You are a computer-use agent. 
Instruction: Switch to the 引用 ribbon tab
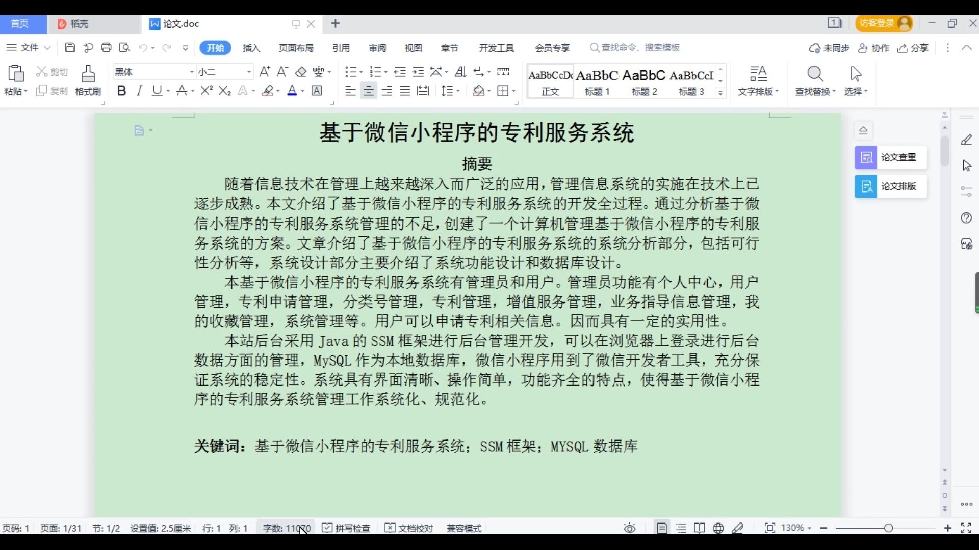(341, 48)
